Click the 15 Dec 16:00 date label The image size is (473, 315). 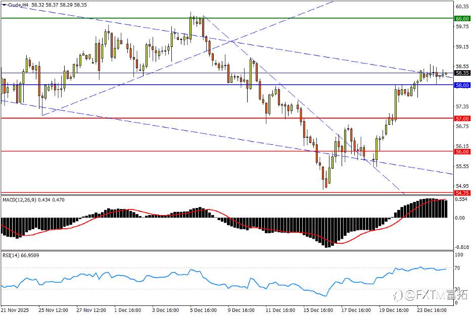318,310
